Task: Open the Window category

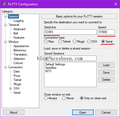Action: tap(14, 42)
